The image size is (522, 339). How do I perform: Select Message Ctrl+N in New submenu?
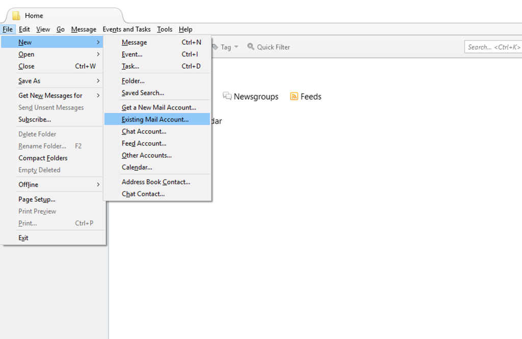point(157,42)
